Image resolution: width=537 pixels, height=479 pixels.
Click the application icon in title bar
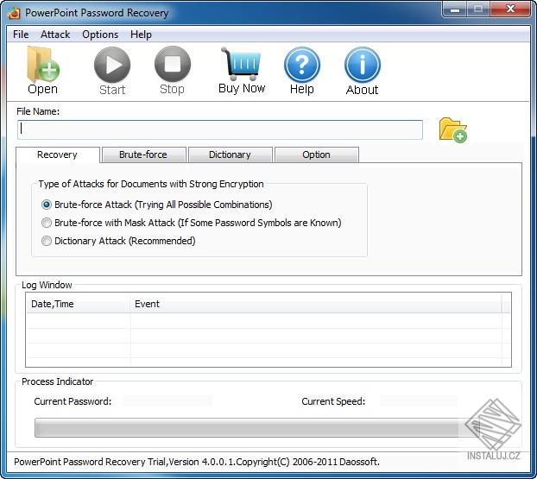tap(14, 13)
